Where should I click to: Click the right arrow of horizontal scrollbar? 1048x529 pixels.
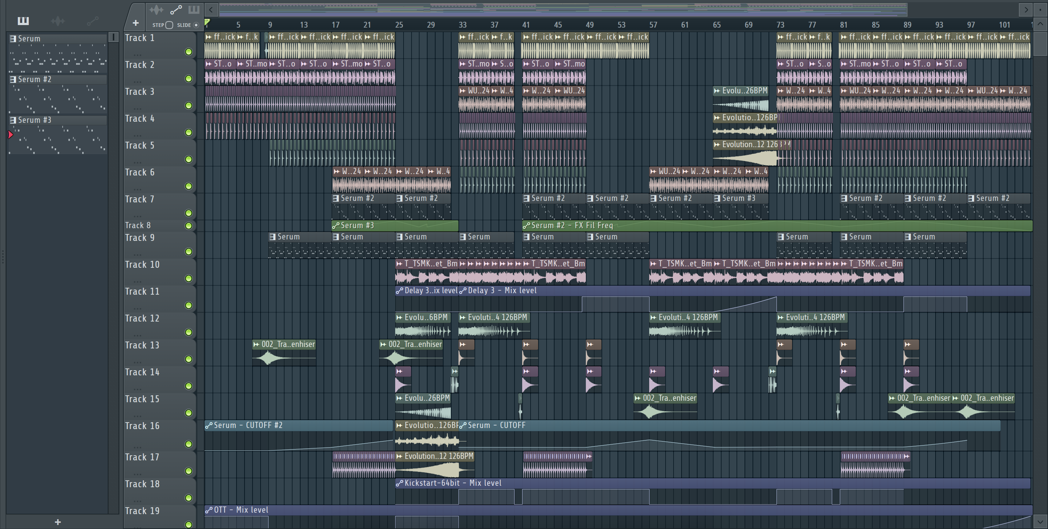pos(1026,10)
